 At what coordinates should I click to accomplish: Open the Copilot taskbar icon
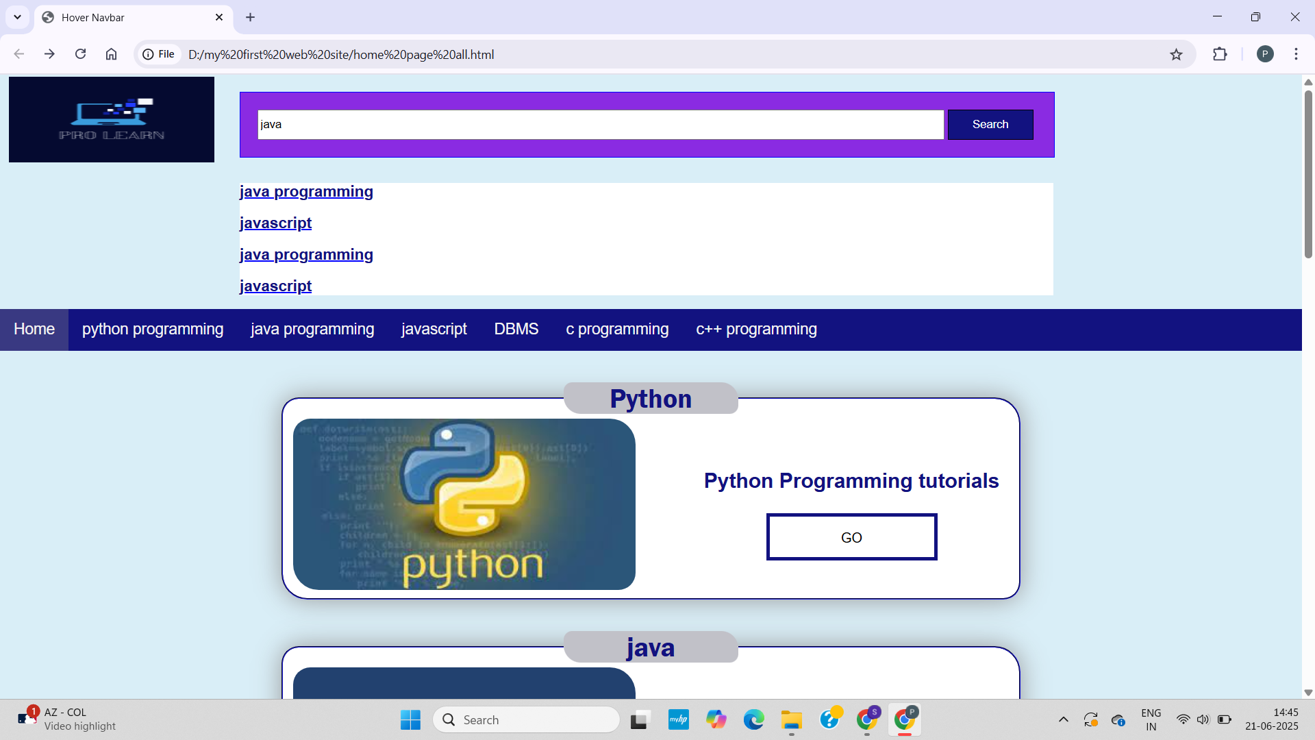(716, 719)
